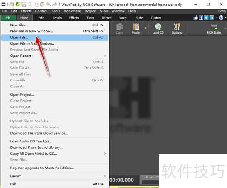Click the Load CD toolbar icon
227x188 pixels.
pos(158,29)
